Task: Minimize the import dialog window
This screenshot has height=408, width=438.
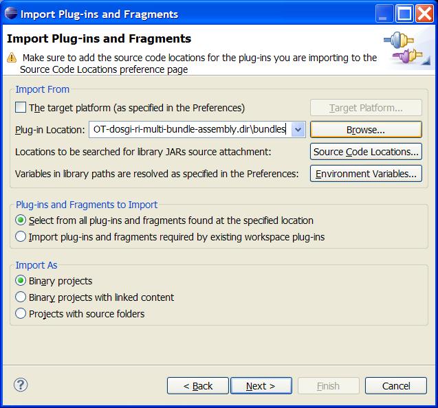Action: point(388,13)
